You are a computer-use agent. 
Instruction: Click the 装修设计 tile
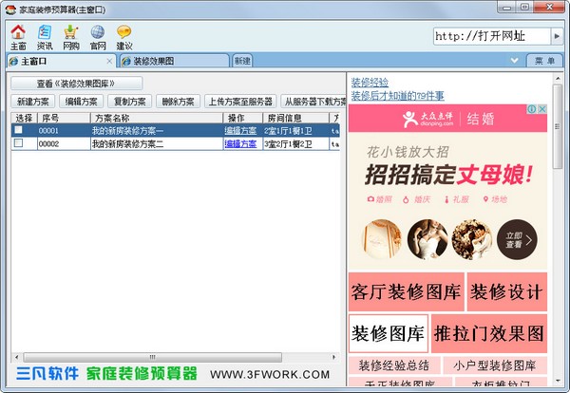pyautogui.click(x=507, y=291)
